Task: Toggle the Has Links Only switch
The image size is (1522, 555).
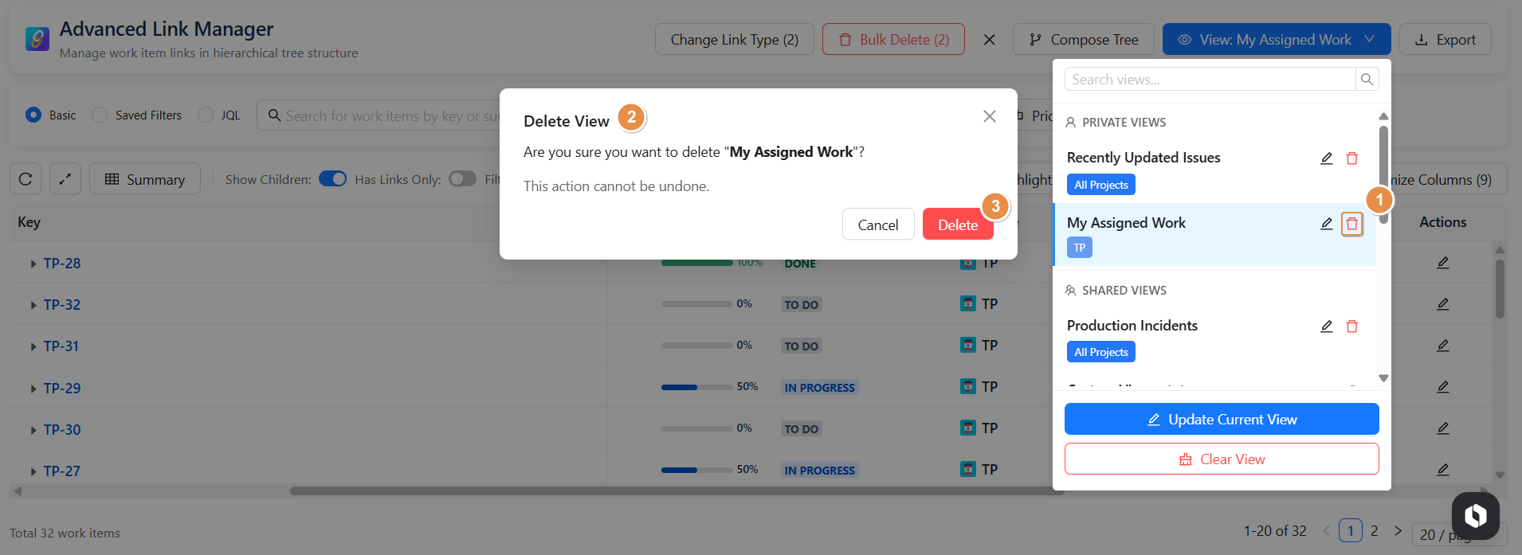Action: (x=462, y=178)
